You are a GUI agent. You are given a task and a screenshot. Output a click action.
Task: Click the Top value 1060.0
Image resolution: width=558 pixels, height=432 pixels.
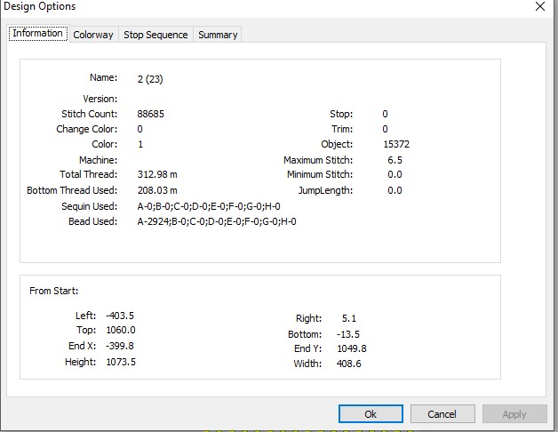coord(121,330)
